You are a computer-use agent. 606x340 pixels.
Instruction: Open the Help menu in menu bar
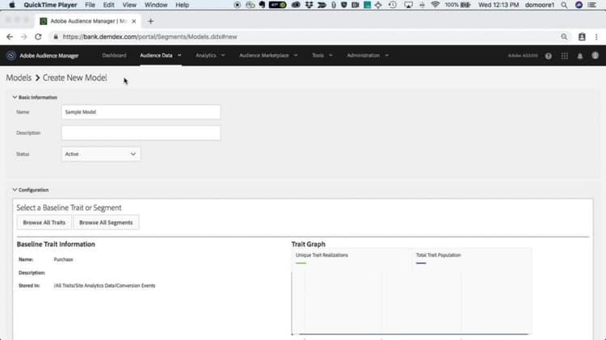(182, 5)
